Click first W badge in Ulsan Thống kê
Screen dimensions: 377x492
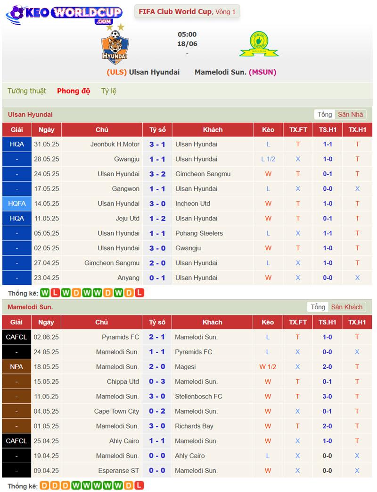[x=45, y=293]
